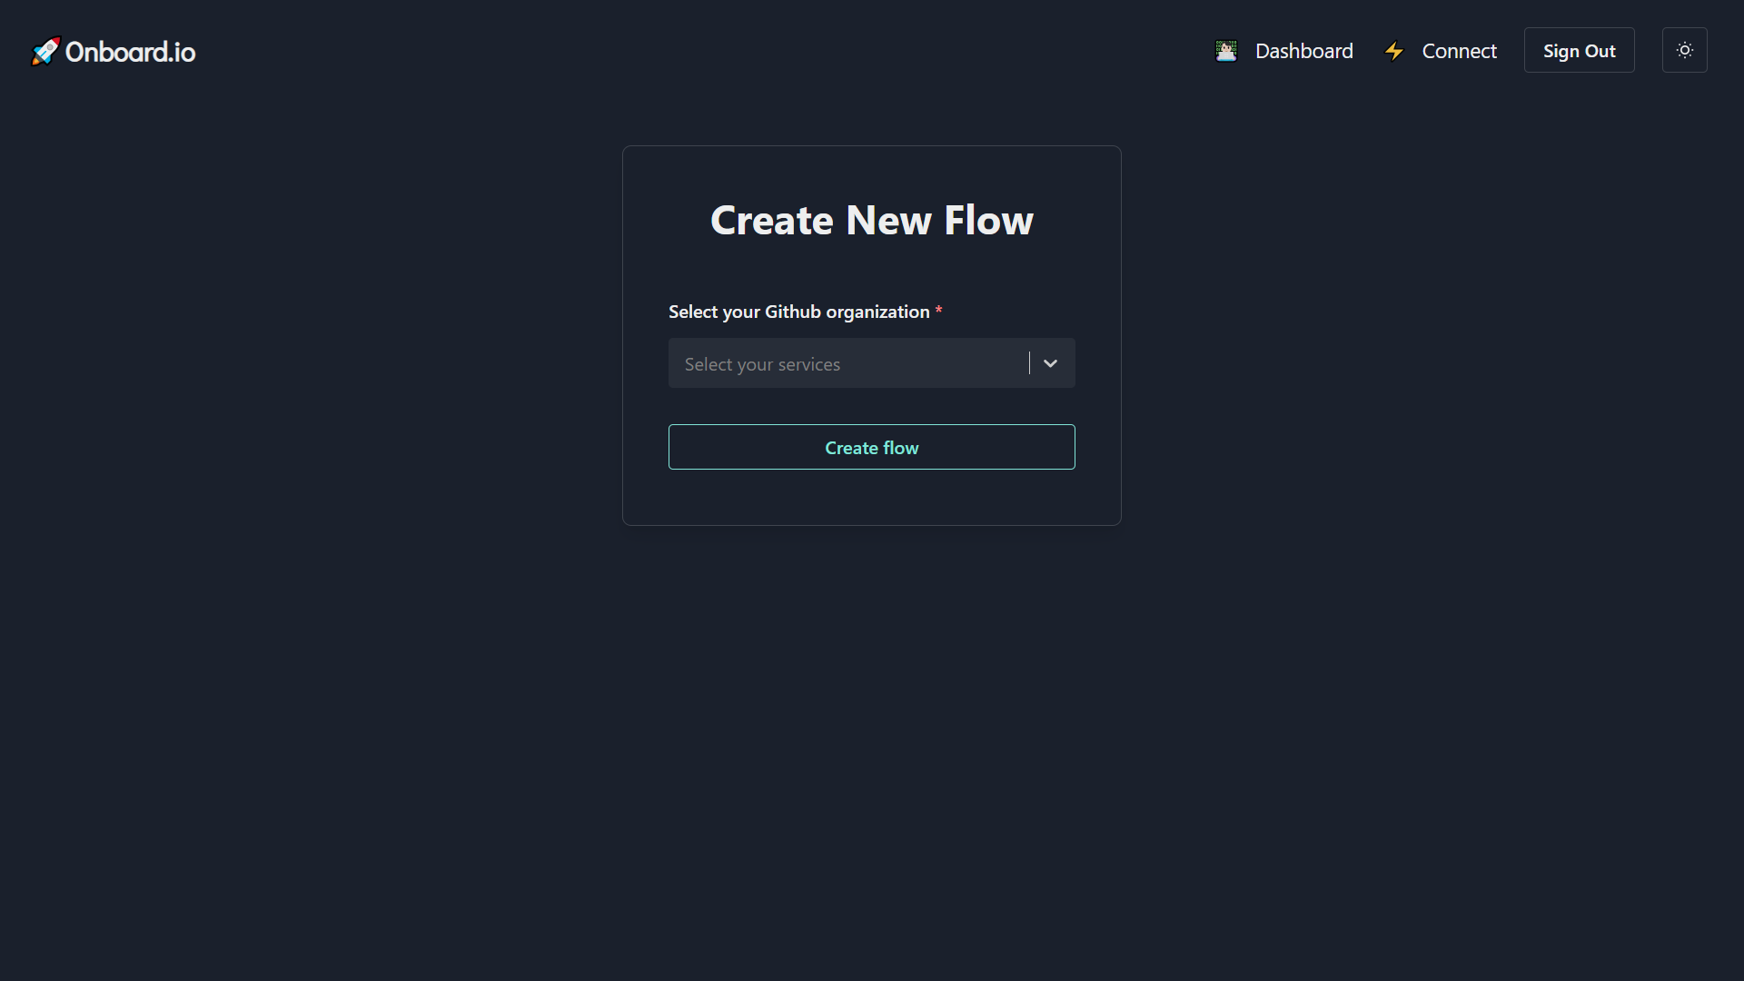Click the rocket logo icon
1744x981 pixels.
pyautogui.click(x=45, y=51)
